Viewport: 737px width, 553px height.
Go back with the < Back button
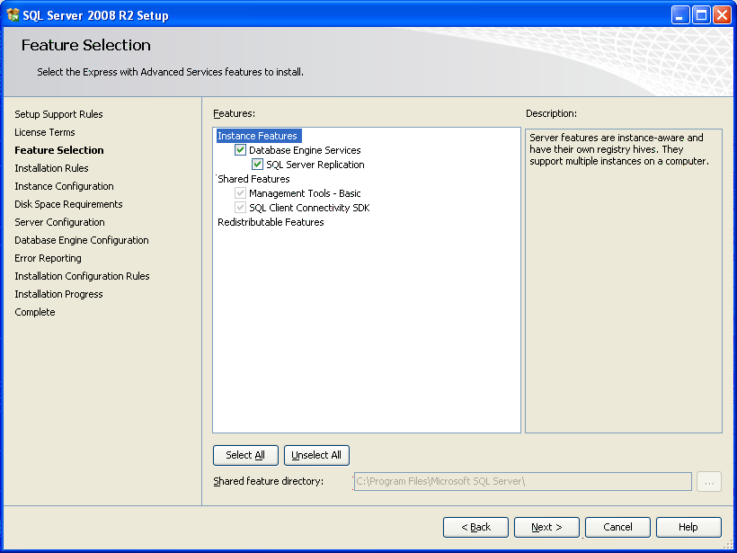pyautogui.click(x=475, y=527)
